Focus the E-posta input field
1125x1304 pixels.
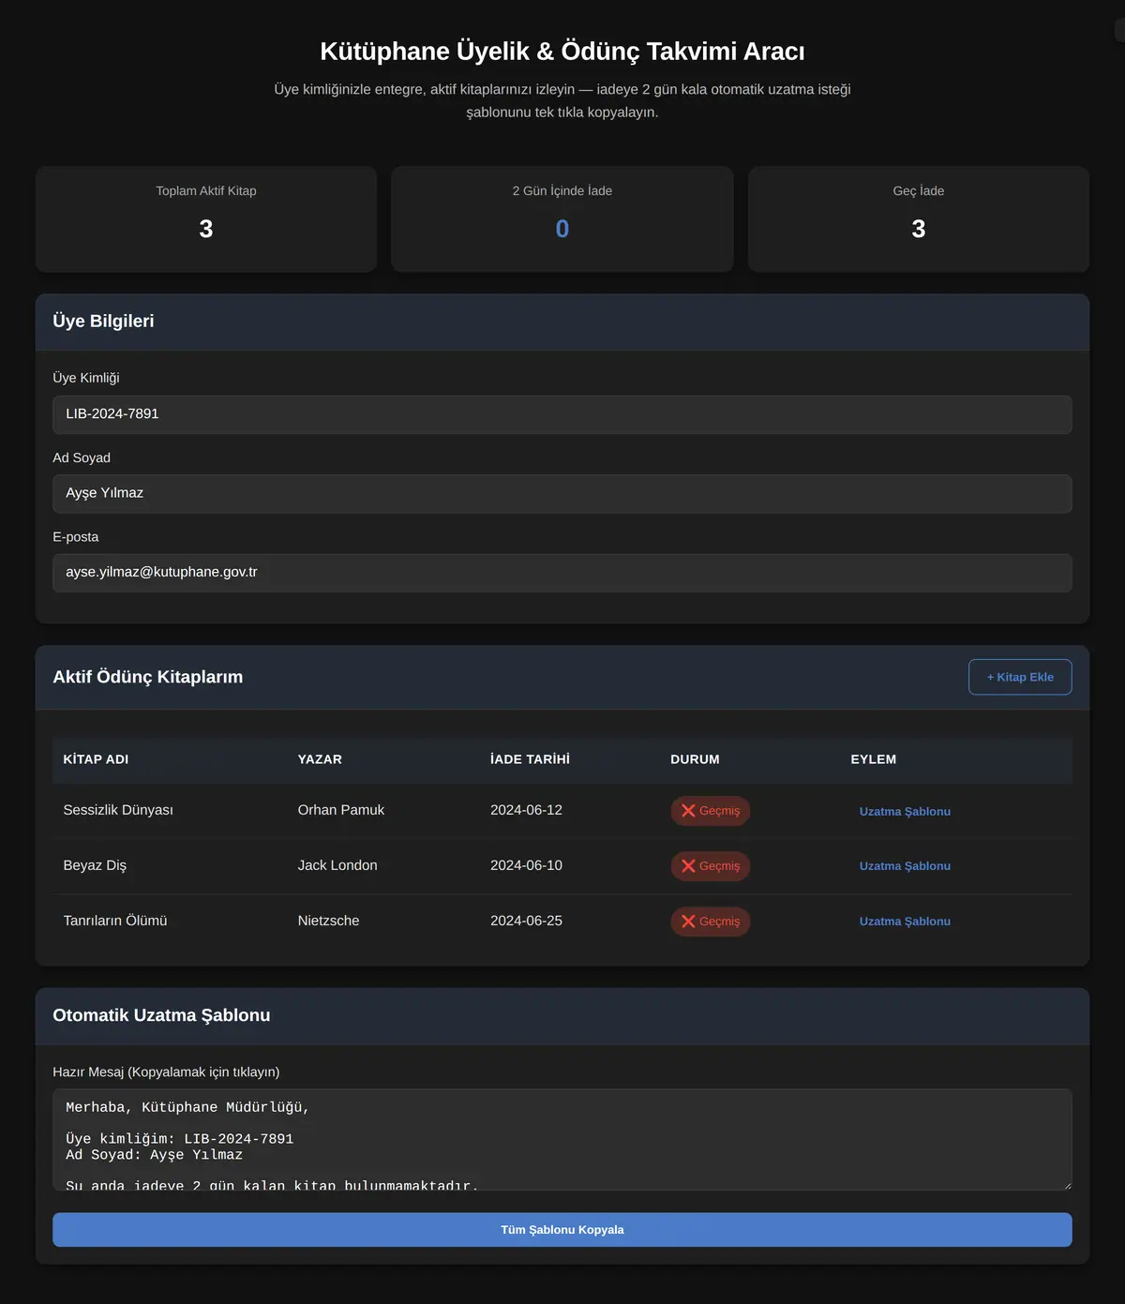pyautogui.click(x=562, y=573)
